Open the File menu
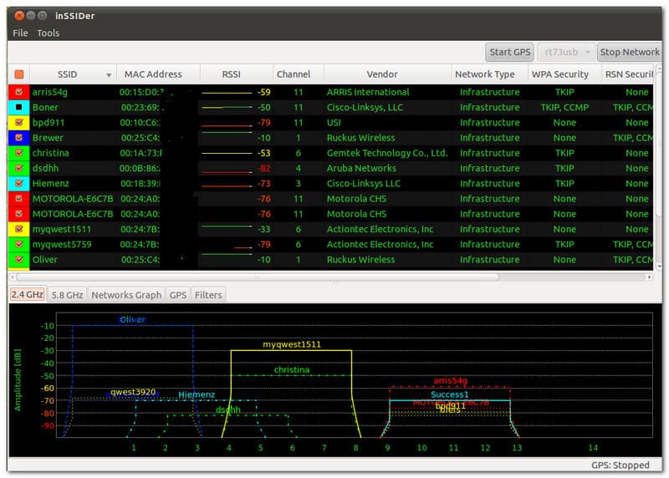The width and height of the screenshot is (669, 478). click(x=20, y=33)
